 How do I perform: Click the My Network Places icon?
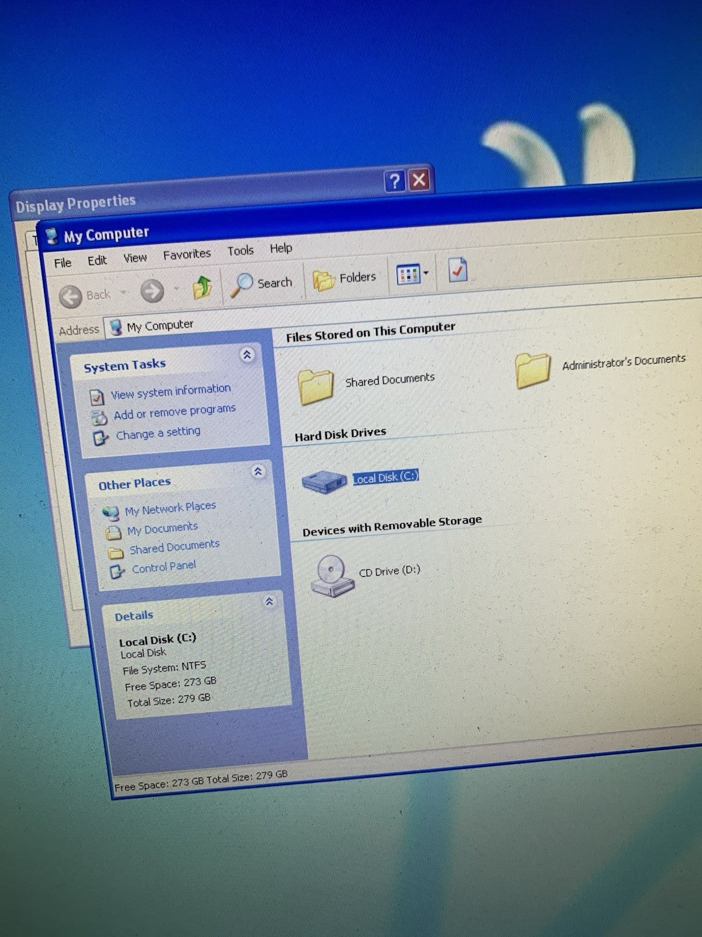[x=111, y=513]
